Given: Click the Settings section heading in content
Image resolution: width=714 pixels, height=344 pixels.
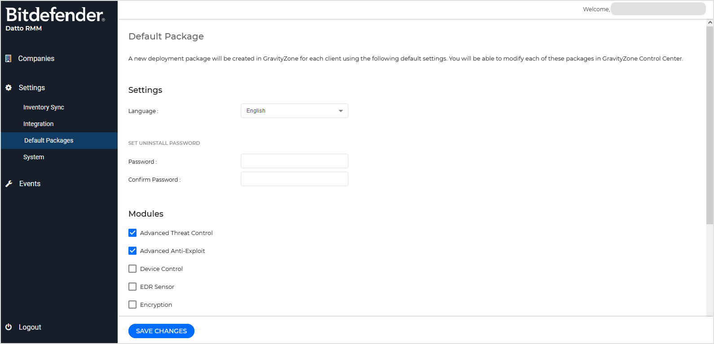Looking at the screenshot, I should [145, 90].
